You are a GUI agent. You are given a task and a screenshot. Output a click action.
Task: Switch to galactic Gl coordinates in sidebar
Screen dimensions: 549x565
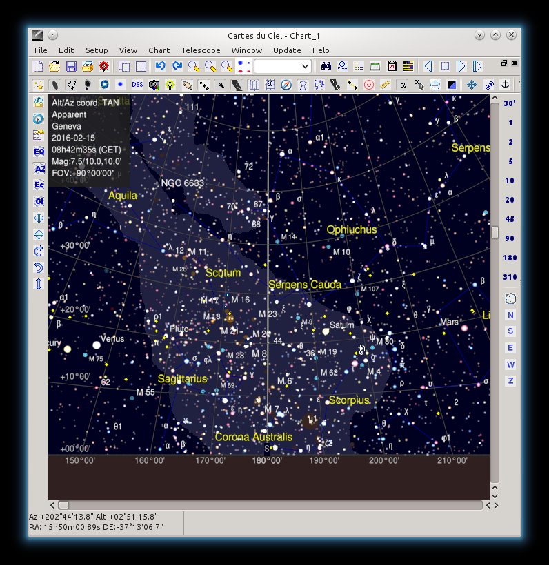click(39, 201)
